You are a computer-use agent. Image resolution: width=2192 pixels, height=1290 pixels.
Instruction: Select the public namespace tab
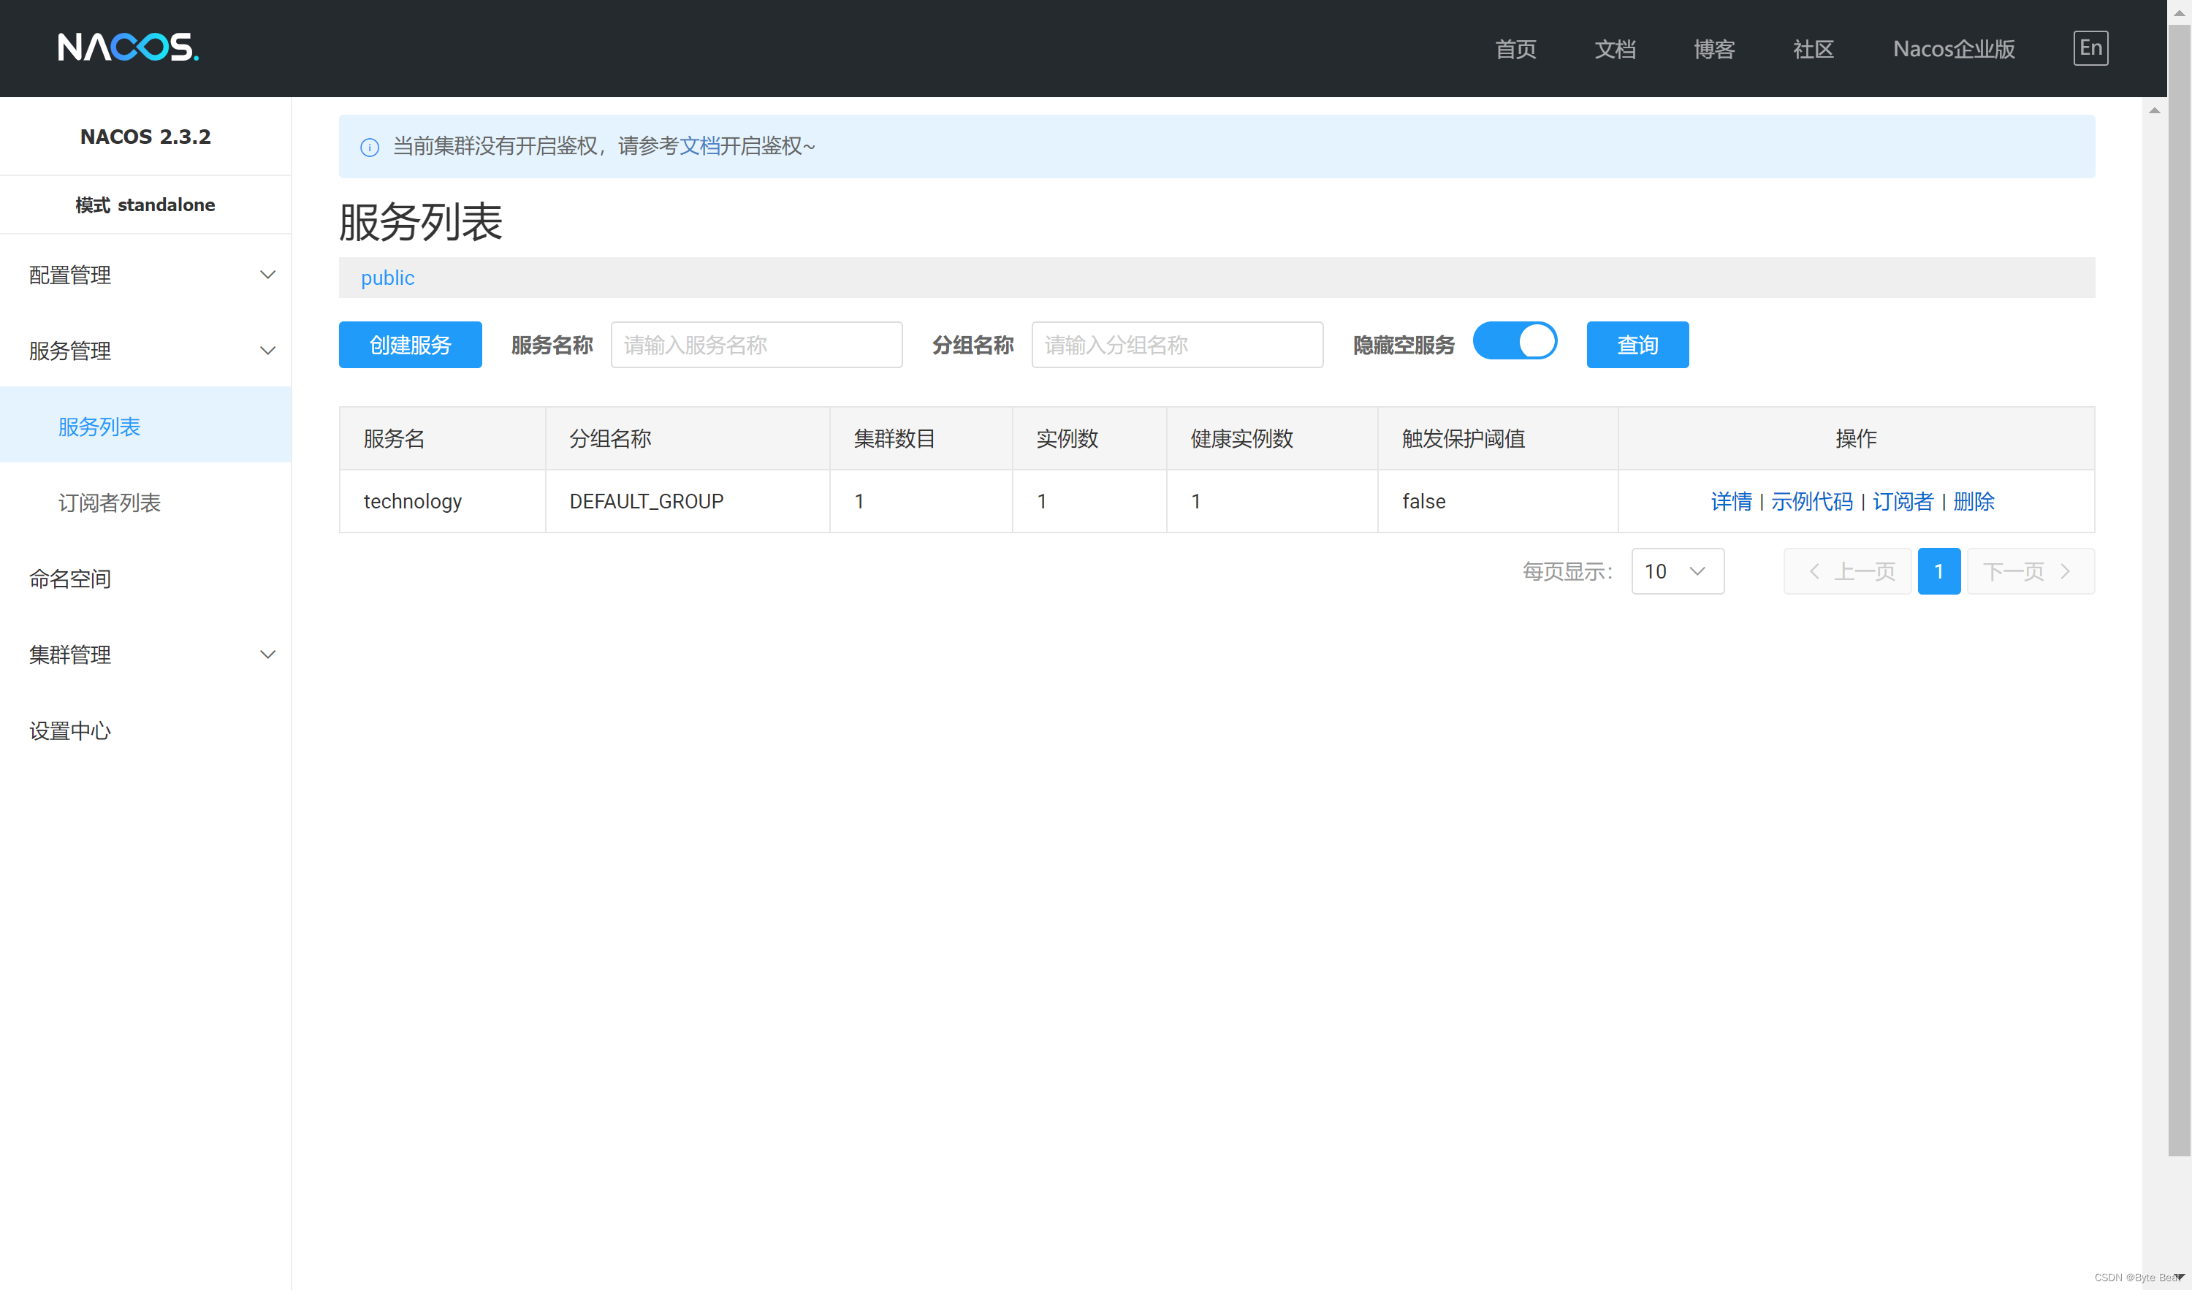[x=387, y=278]
